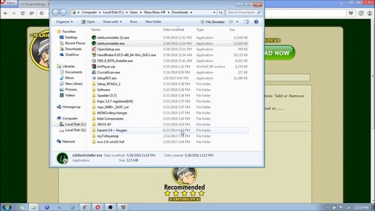Click the Windows Start button
The image size is (375, 211).
[x=6, y=207]
